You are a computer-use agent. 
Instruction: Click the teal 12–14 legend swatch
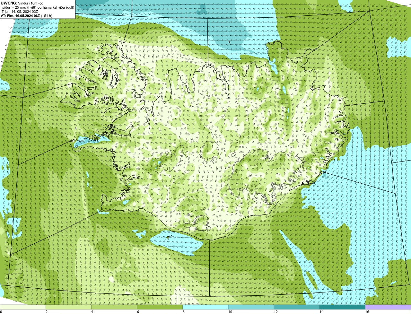pyautogui.click(x=297, y=307)
